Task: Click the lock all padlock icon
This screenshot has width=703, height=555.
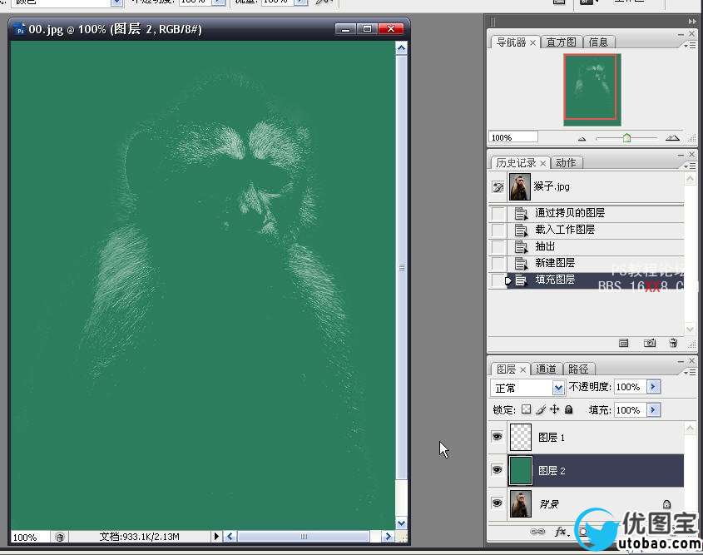Action: [x=568, y=409]
